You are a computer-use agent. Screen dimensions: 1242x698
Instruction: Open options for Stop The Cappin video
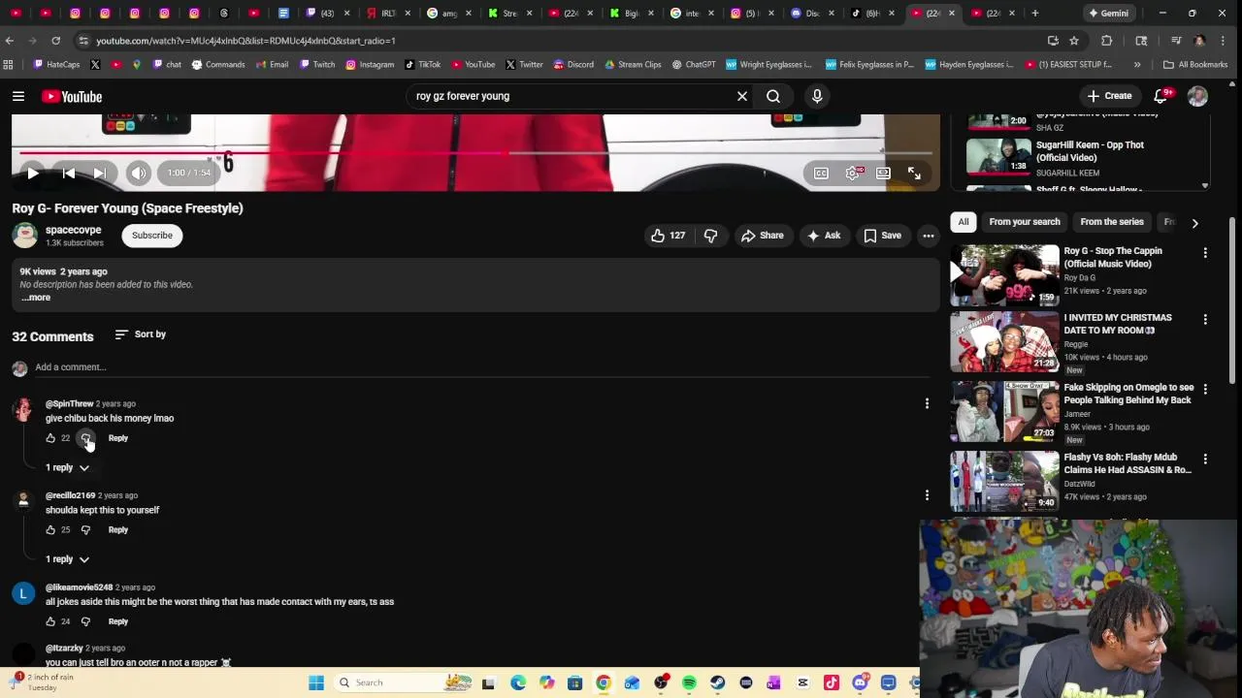pyautogui.click(x=1205, y=252)
